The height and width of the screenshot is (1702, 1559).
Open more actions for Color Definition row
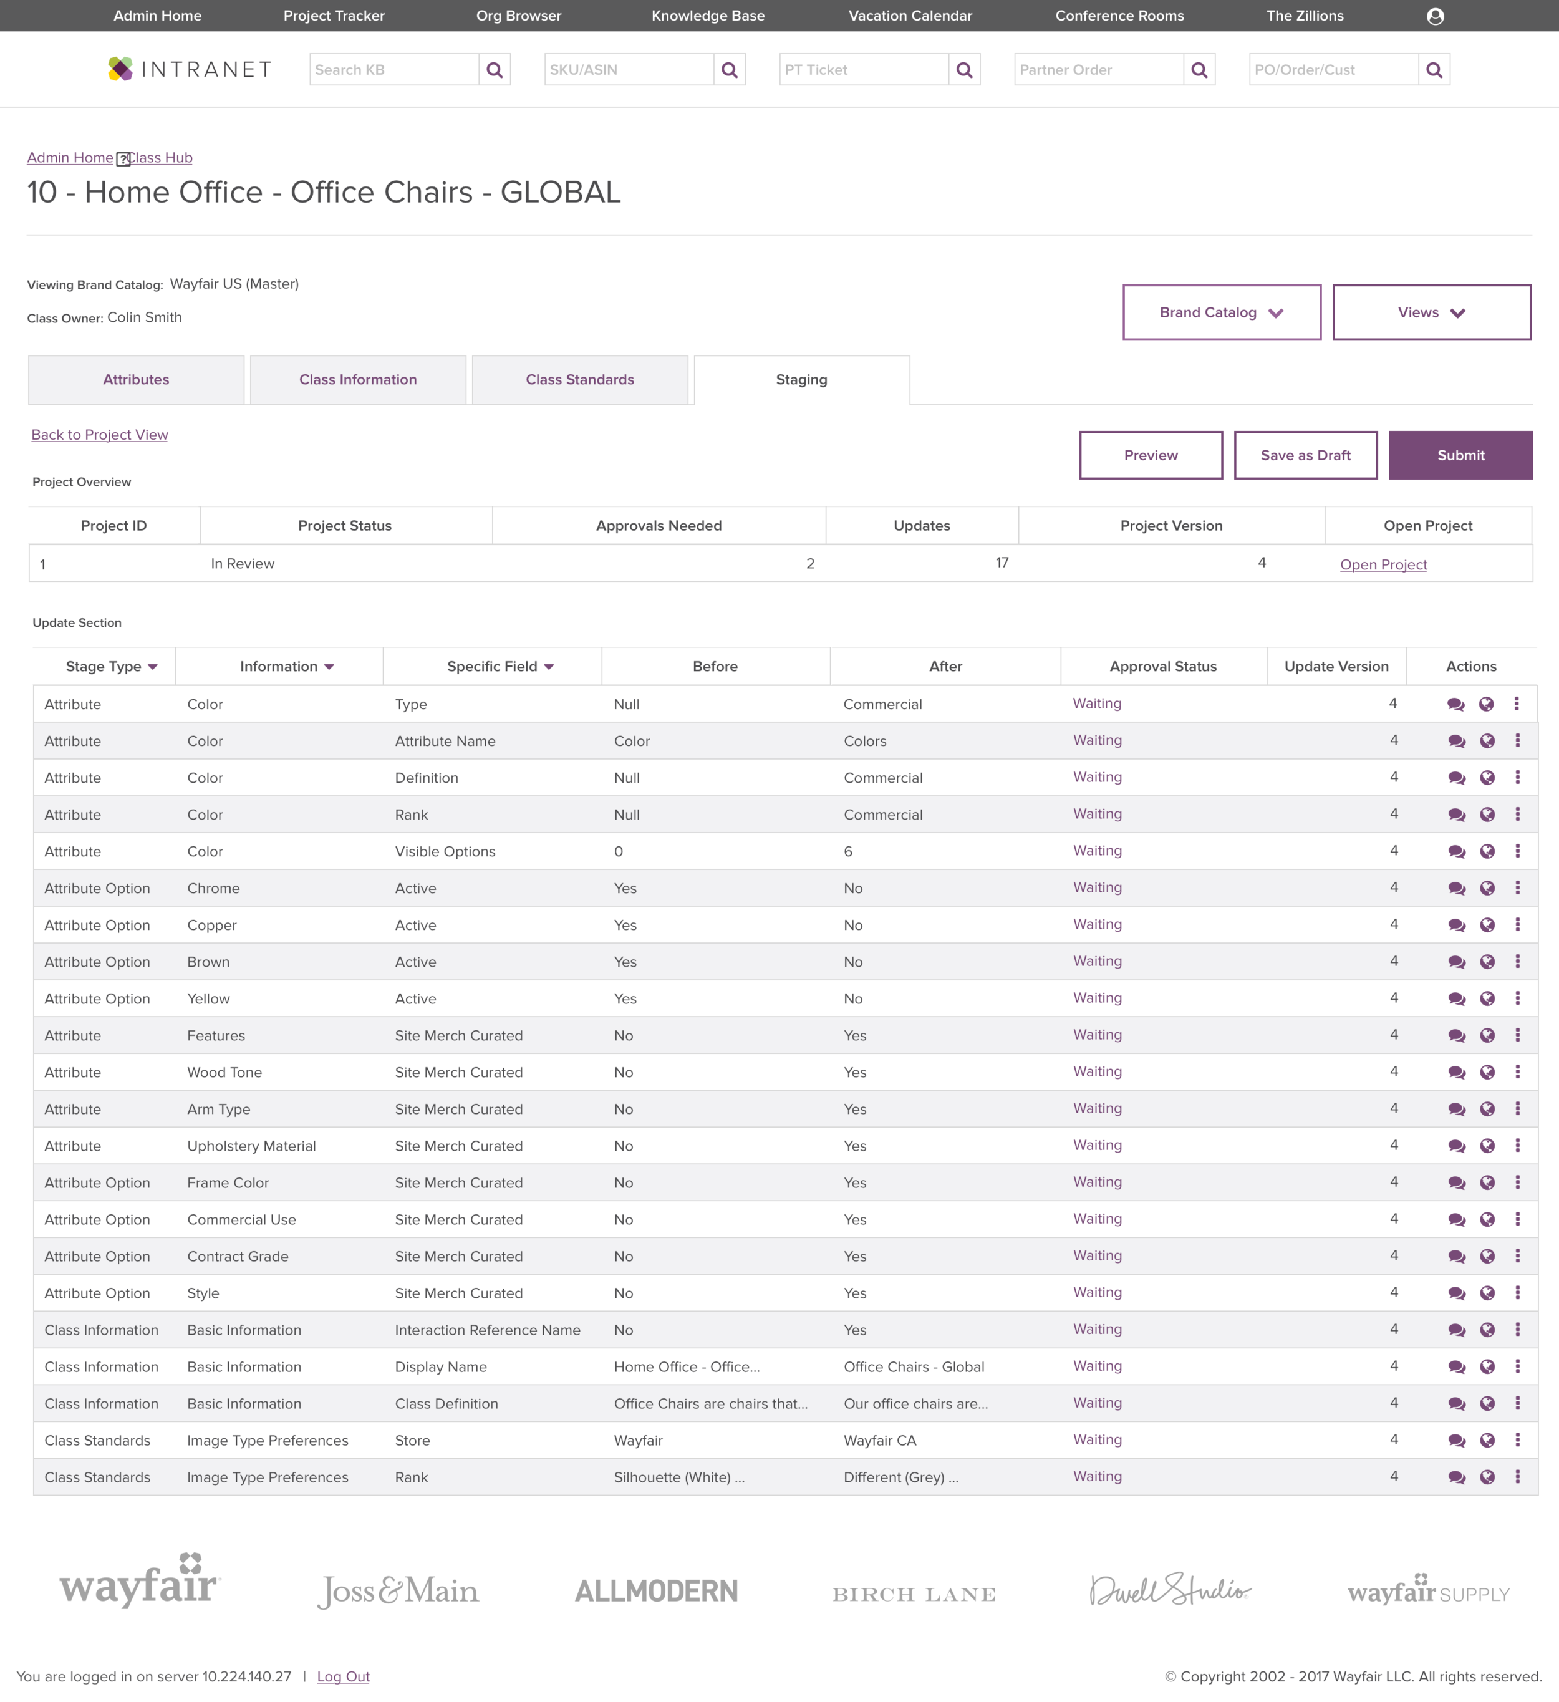1518,778
